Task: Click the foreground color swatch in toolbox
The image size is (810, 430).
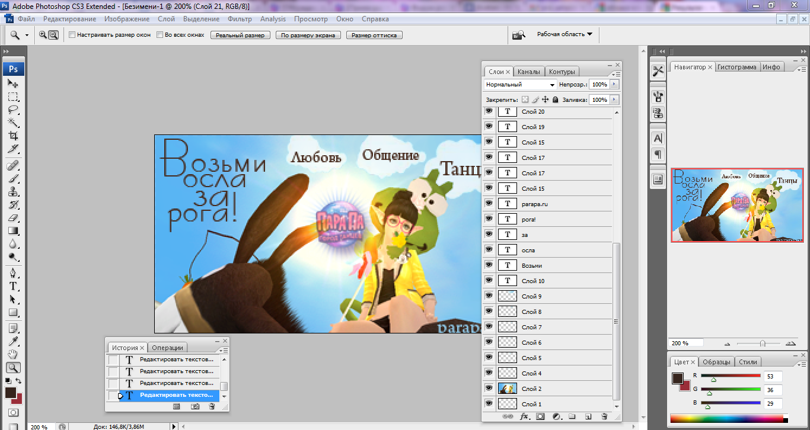Action: point(11,392)
